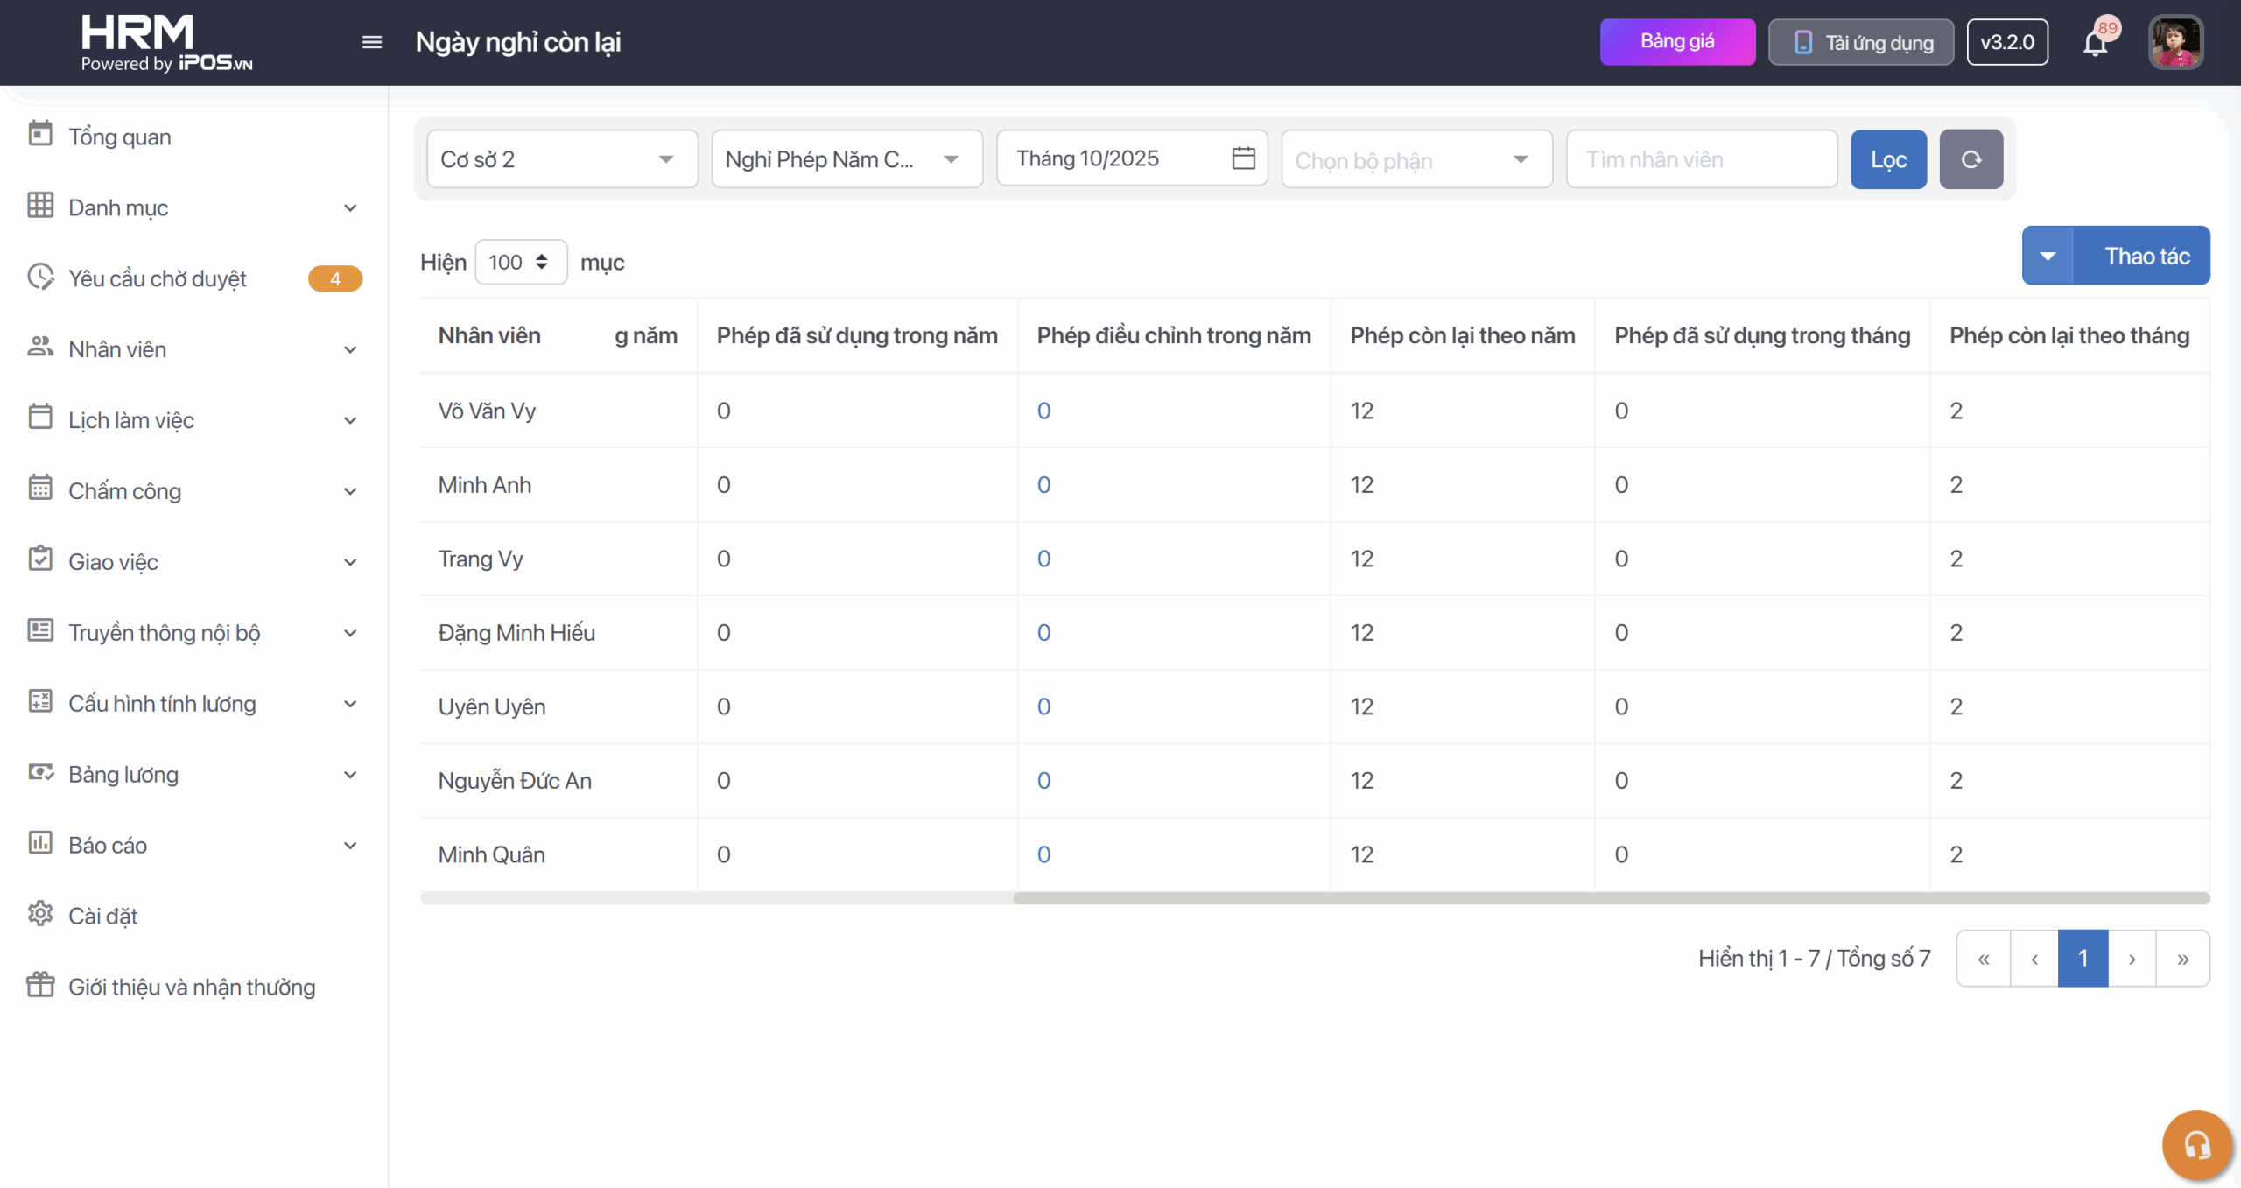Image resolution: width=2241 pixels, height=1188 pixels.
Task: Click the calendar icon in month field
Action: [1243, 158]
